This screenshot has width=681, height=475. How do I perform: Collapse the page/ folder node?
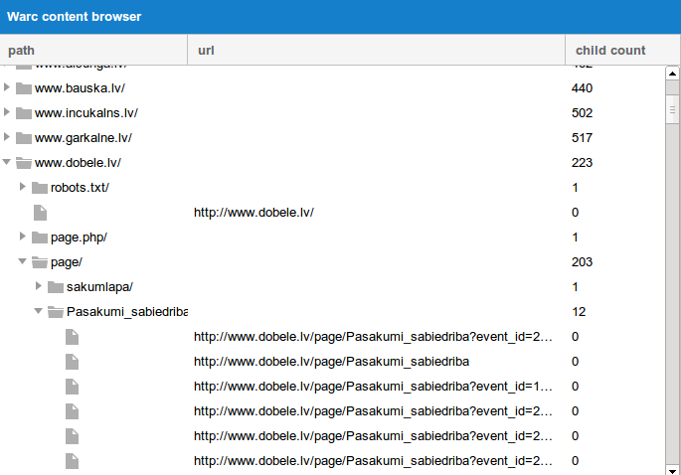23,261
